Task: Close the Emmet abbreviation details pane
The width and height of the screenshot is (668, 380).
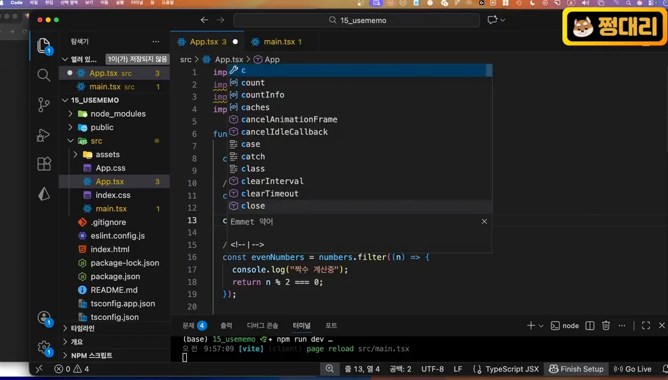Action: pyautogui.click(x=485, y=221)
